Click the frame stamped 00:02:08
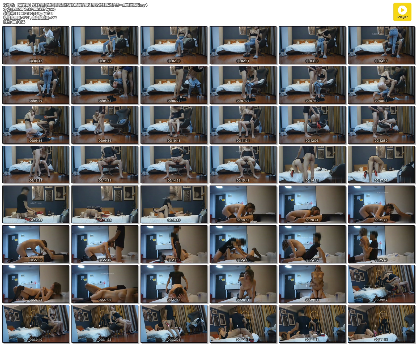 point(174,45)
